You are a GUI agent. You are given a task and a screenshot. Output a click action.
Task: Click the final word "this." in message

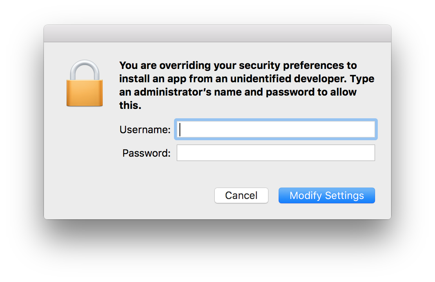click(130, 106)
